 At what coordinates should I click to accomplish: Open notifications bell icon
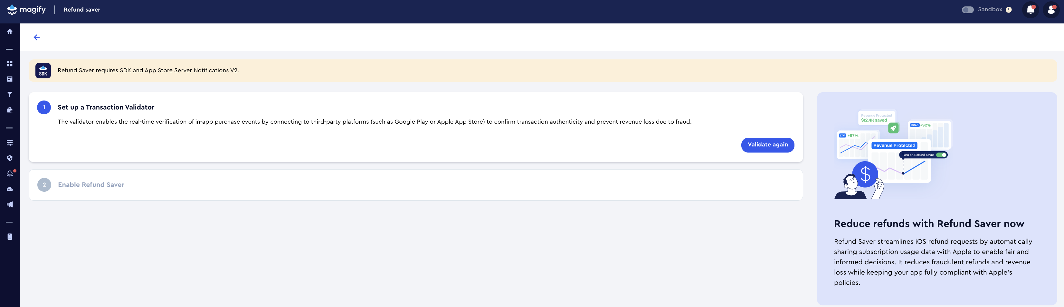[x=1031, y=10]
